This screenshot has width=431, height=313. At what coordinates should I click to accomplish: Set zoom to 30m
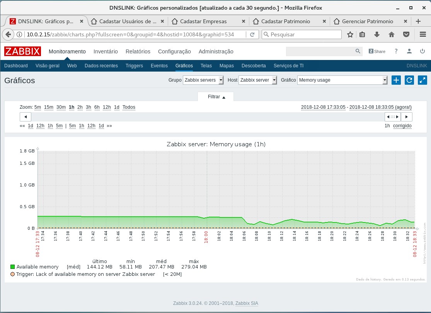click(x=61, y=107)
